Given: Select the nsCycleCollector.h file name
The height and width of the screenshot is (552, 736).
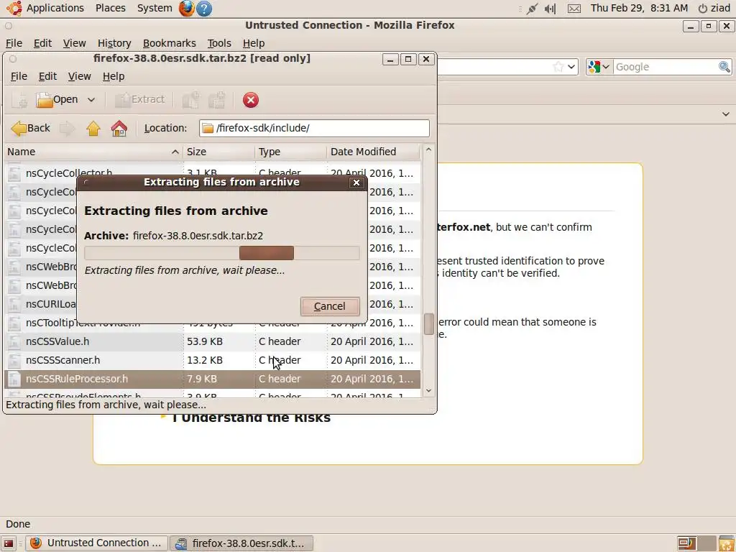Looking at the screenshot, I should pos(69,173).
